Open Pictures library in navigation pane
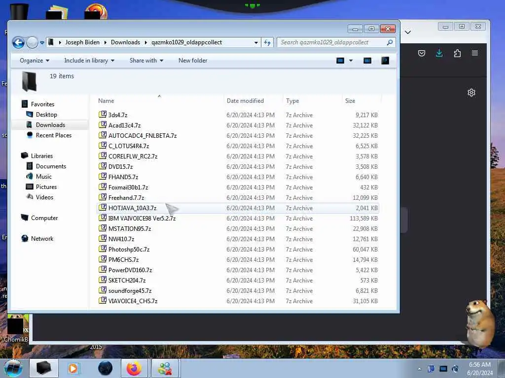 (x=46, y=187)
